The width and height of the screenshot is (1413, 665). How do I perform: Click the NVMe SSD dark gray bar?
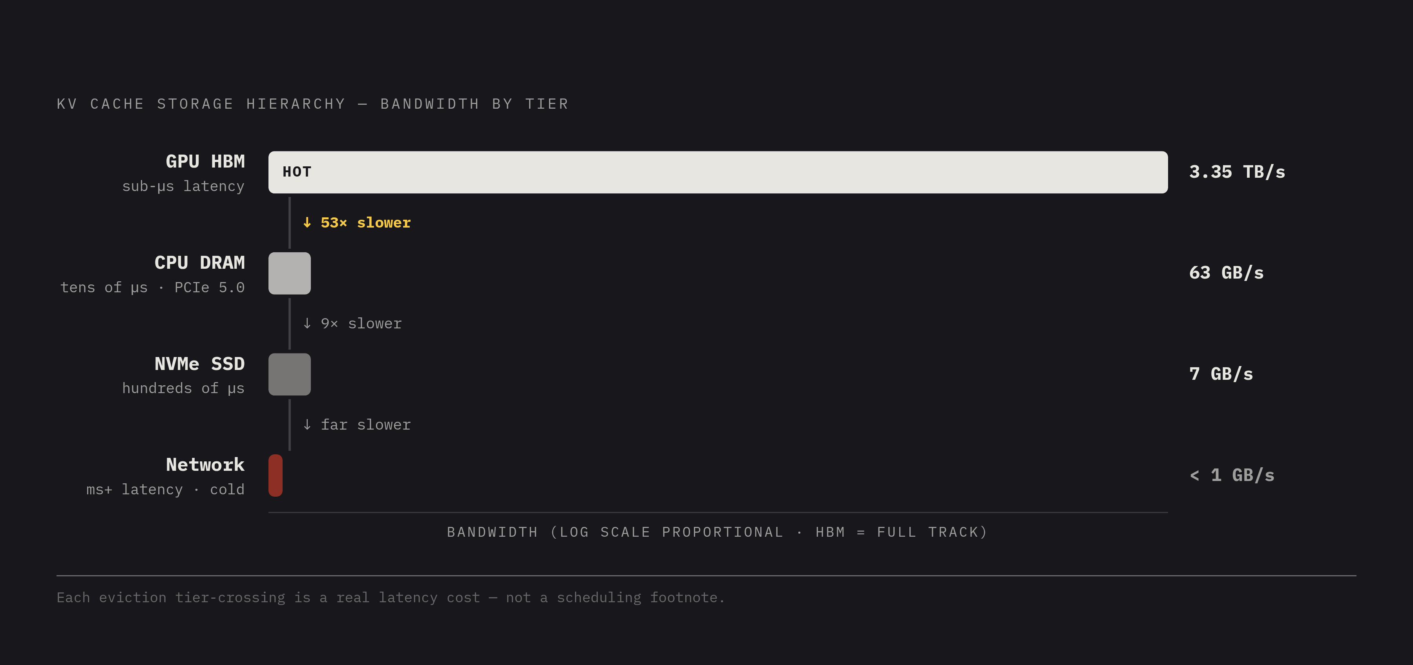tap(290, 374)
